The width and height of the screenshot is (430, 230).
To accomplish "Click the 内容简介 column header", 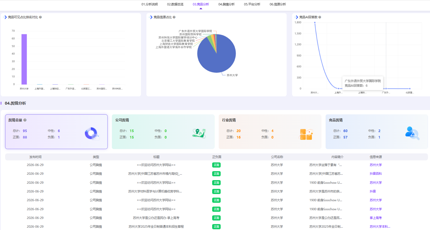I will [338, 157].
